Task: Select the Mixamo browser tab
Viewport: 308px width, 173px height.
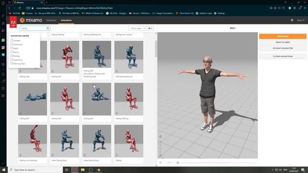Action: pos(28,2)
